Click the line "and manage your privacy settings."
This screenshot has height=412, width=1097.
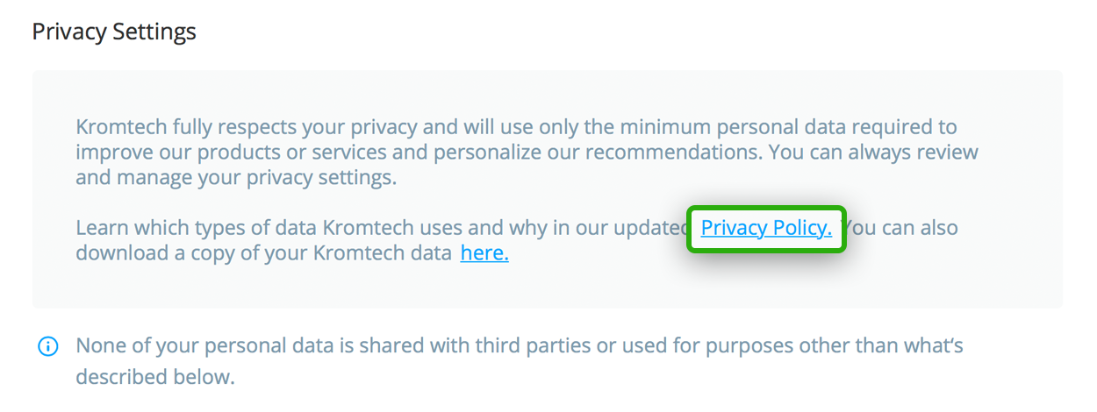click(236, 179)
